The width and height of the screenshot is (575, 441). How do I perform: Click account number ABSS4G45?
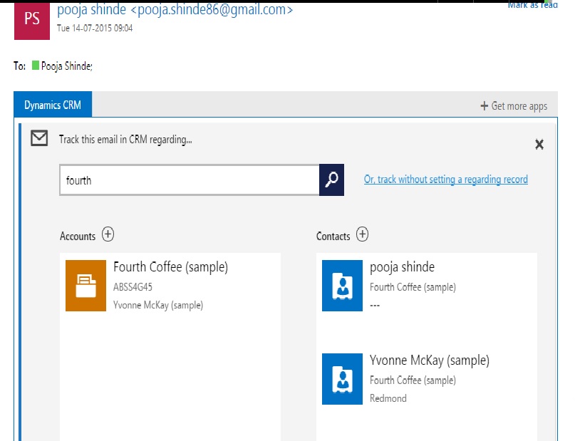pyautogui.click(x=133, y=287)
